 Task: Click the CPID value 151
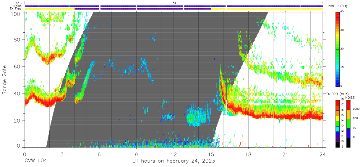pos(174,3)
